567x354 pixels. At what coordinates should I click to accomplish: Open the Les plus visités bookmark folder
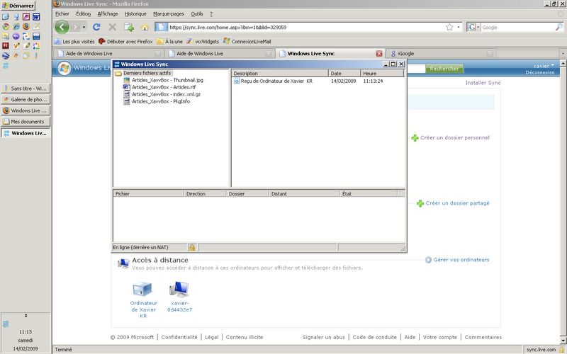click(x=74, y=42)
